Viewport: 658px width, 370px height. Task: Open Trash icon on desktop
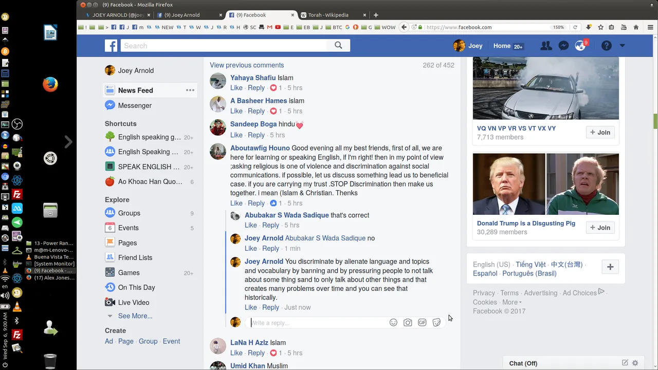pos(50,361)
